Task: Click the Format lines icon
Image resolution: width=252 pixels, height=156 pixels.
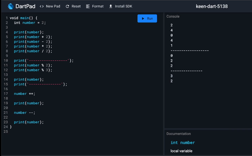Action: click(x=88, y=6)
